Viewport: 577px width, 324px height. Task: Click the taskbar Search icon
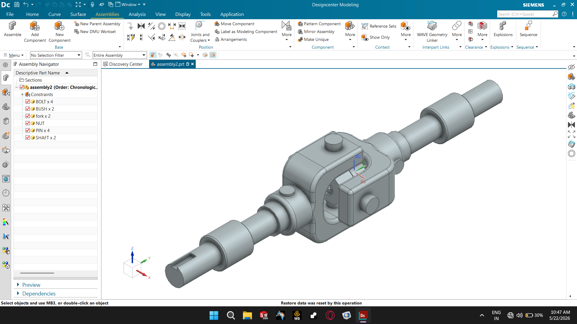[x=231, y=315]
